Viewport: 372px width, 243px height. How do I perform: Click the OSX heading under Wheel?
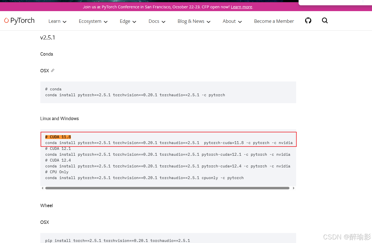click(x=44, y=222)
